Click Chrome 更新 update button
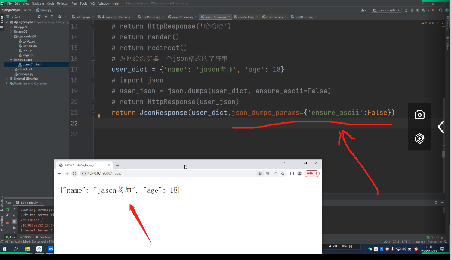This screenshot has height=260, width=452. [x=311, y=174]
